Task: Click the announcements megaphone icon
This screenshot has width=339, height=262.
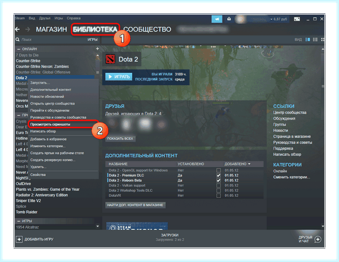Action: coord(216,19)
